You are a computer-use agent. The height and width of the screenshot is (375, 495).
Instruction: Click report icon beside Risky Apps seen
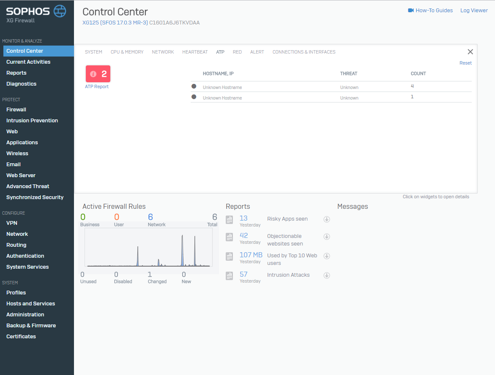[x=230, y=220]
